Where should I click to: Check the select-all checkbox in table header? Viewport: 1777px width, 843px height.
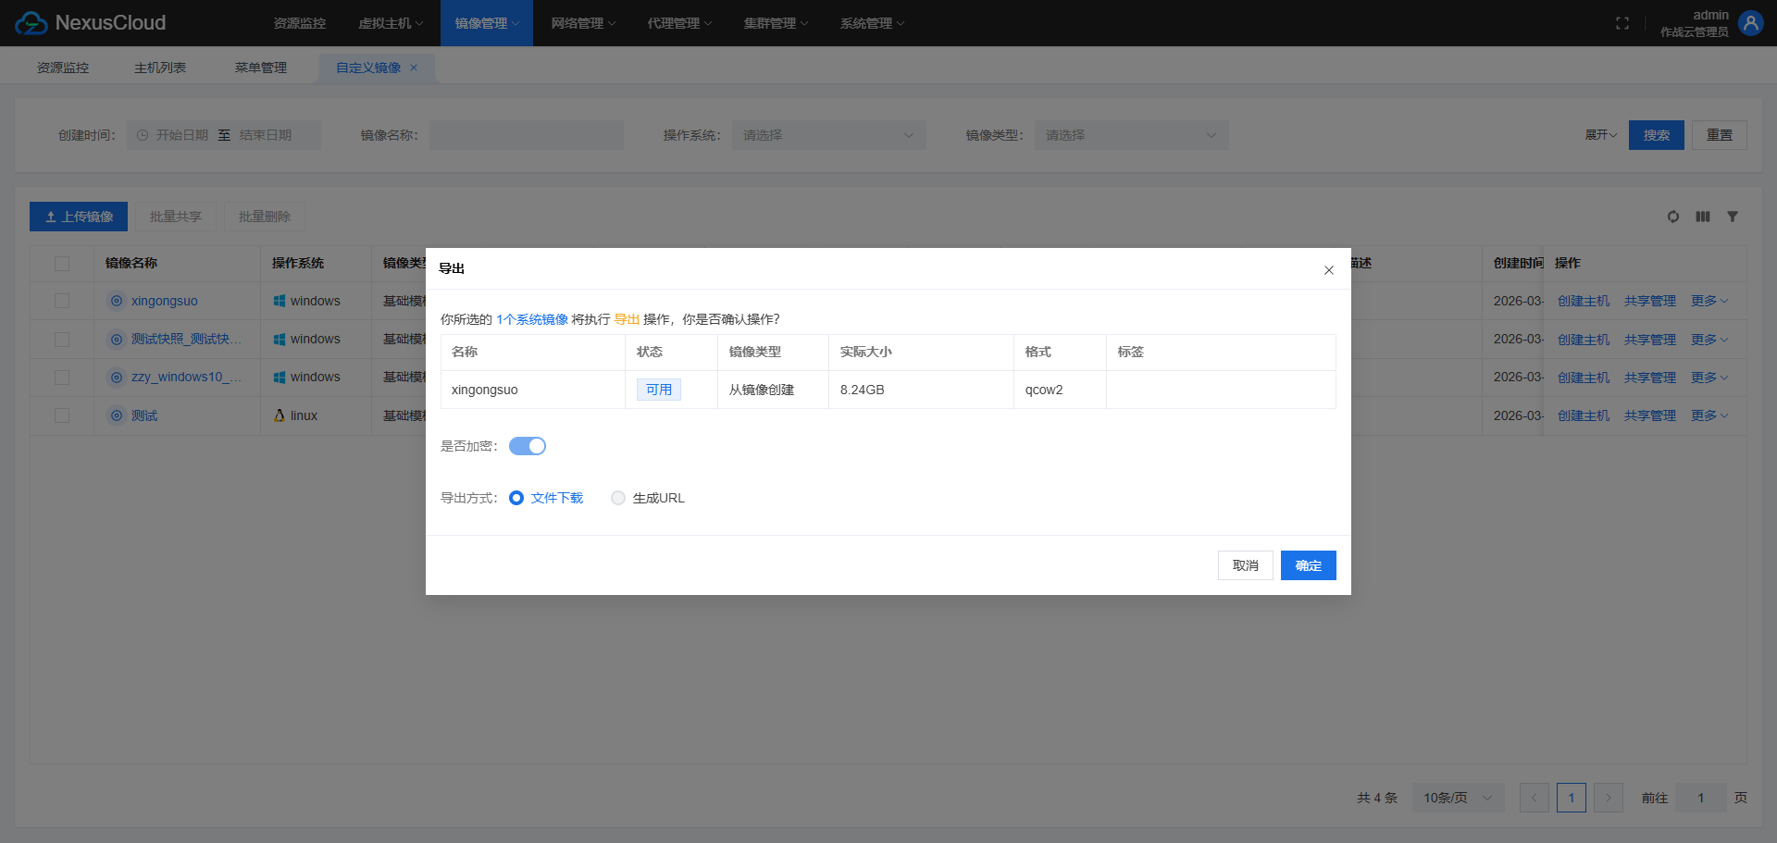(x=62, y=264)
